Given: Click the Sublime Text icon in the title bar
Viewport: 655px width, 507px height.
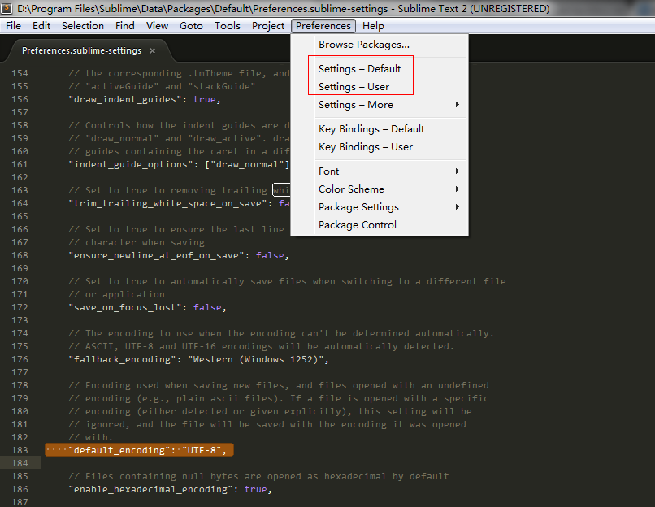Looking at the screenshot, I should [x=7, y=7].
